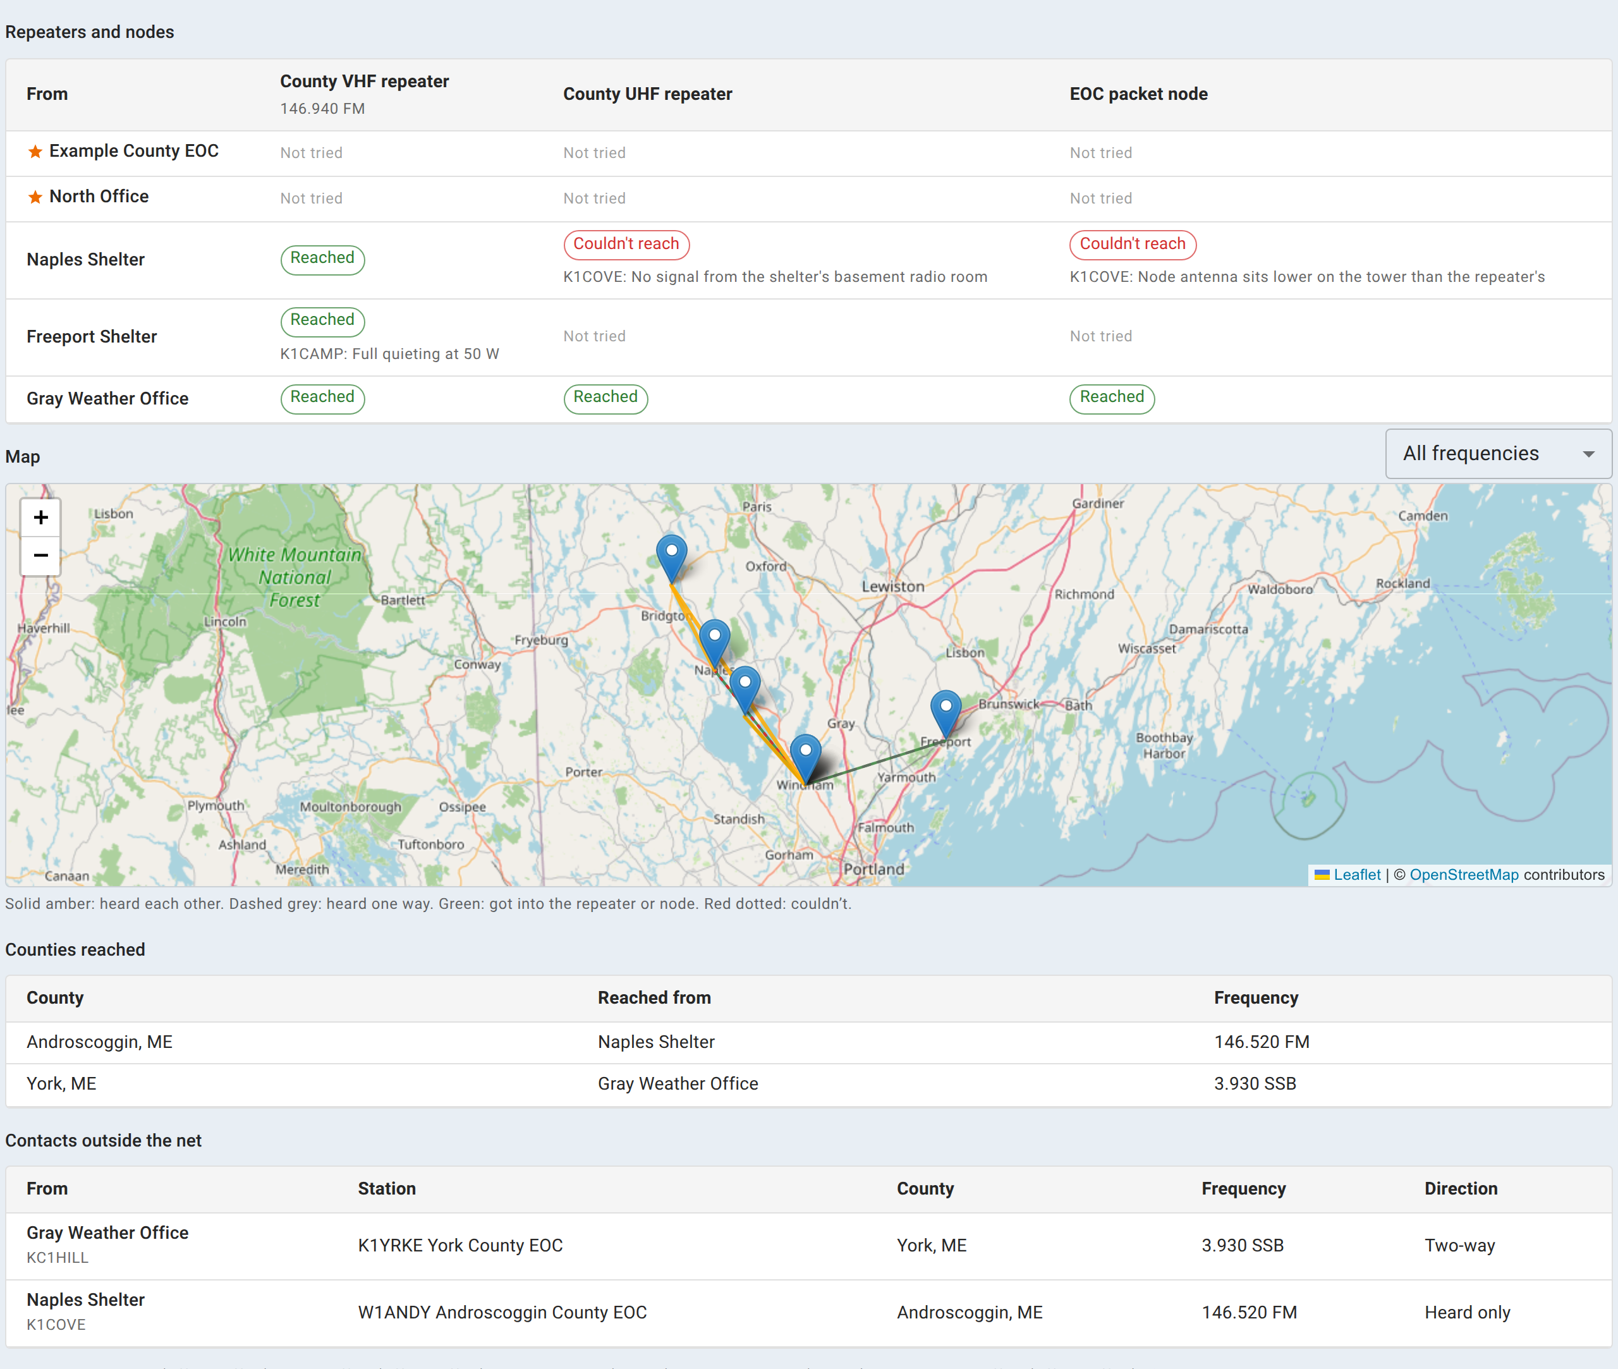This screenshot has width=1618, height=1369.
Task: Click Reached badge for Naples Shelter VHF
Action: pyautogui.click(x=322, y=259)
